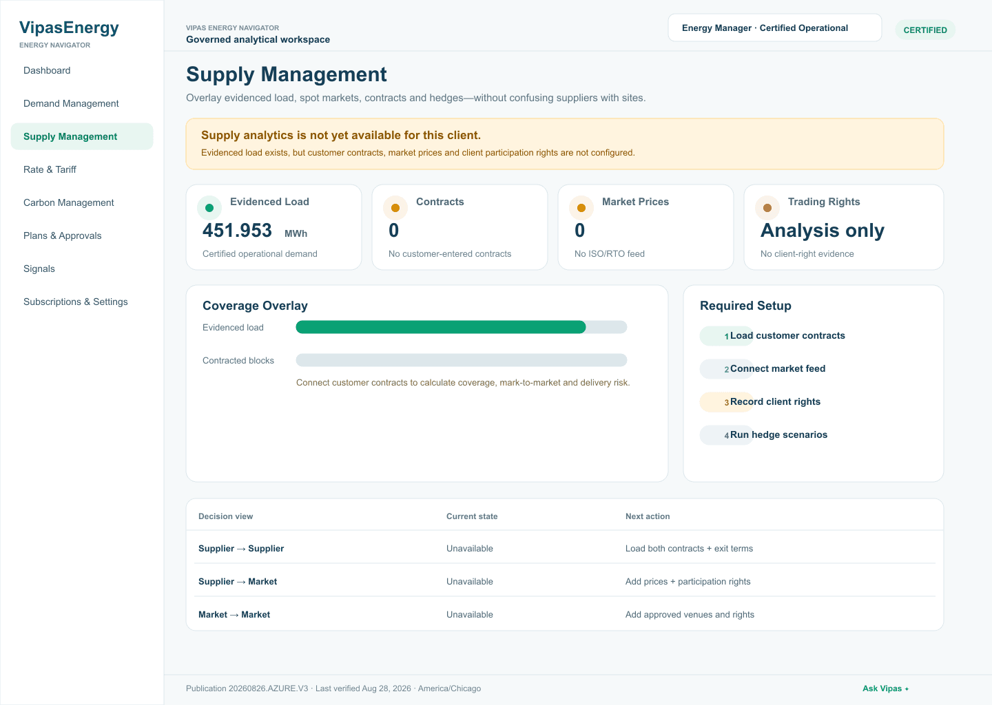The width and height of the screenshot is (992, 705).
Task: Click the Current state column header
Action: click(472, 516)
